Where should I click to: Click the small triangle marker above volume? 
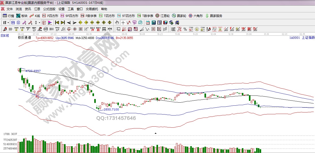click(x=155, y=133)
